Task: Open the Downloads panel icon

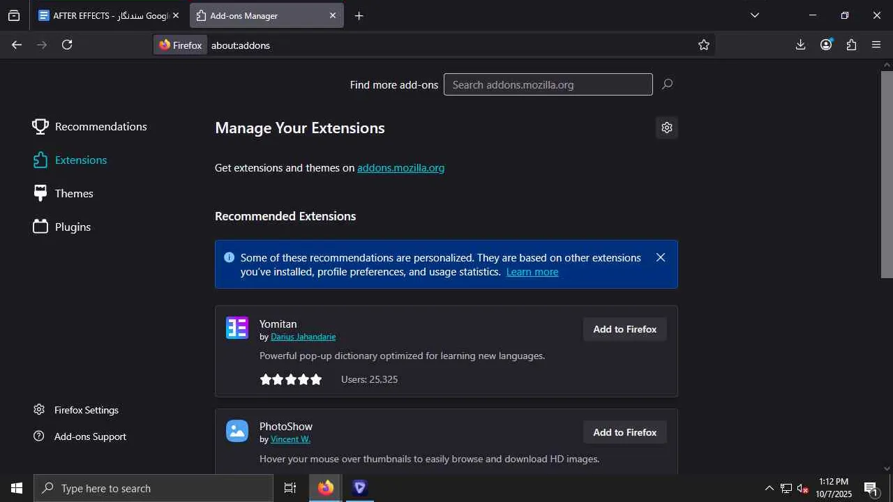Action: (x=800, y=45)
